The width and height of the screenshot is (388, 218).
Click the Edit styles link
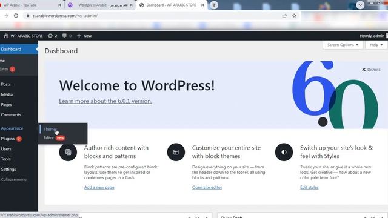(309, 187)
